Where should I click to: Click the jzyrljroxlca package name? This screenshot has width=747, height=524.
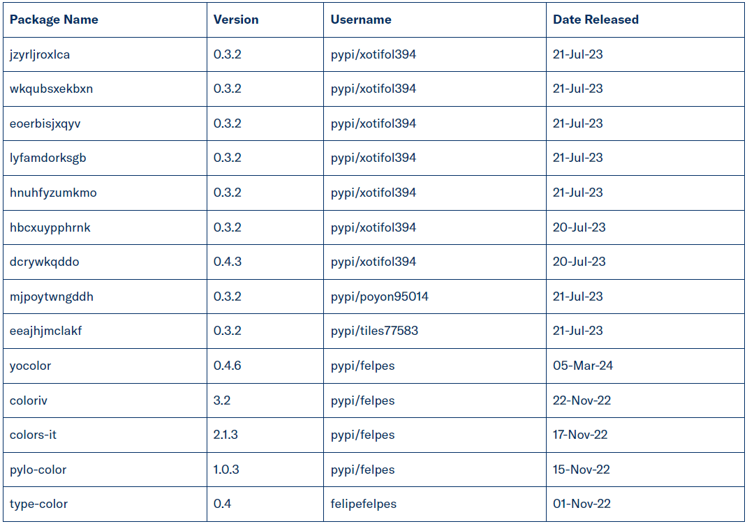click(40, 54)
